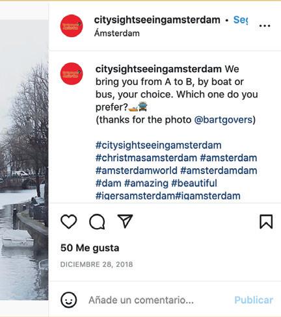281x317 pixels.
Task: Open comments via speech bubble icon
Action: coord(97,222)
